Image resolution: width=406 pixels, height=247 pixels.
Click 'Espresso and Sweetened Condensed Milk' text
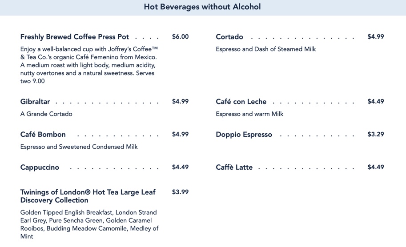79,147
